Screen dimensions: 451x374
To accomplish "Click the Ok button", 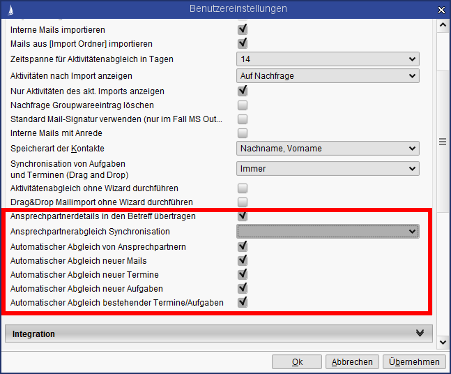I will [297, 361].
